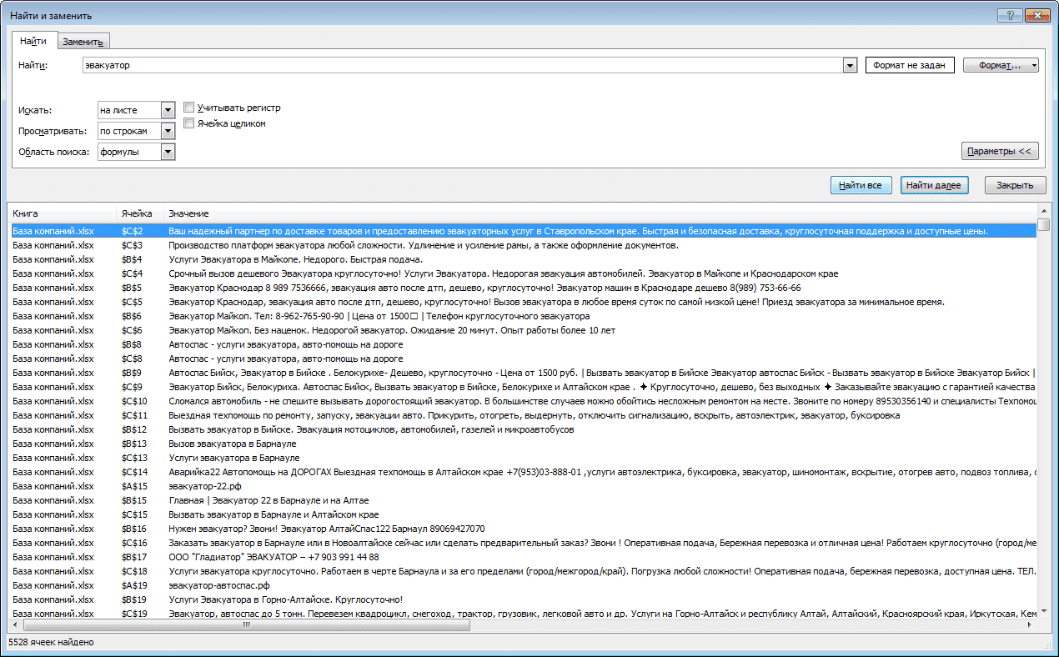Switch to the Заменить tab

point(83,42)
